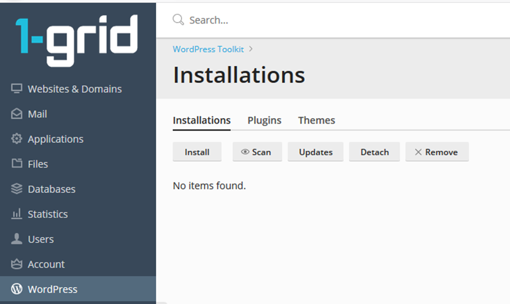
Task: Click the Statistics bar chart icon
Action: click(x=17, y=214)
